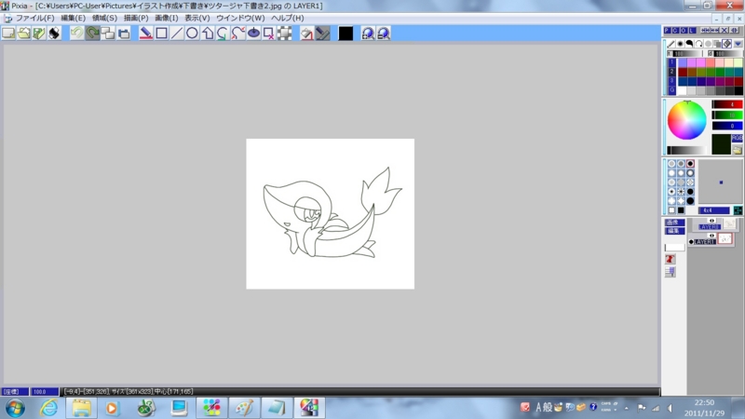Select the straight line tool
The image size is (745, 419).
click(x=177, y=34)
